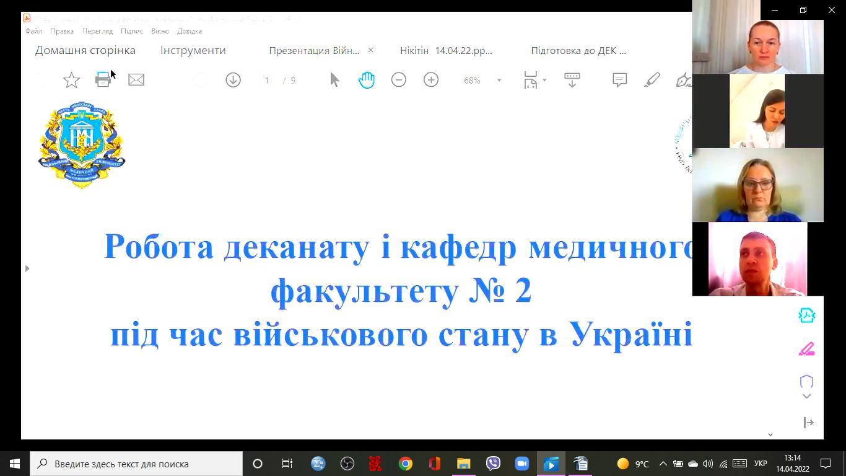Add a comment with speech bubble icon

pyautogui.click(x=619, y=80)
